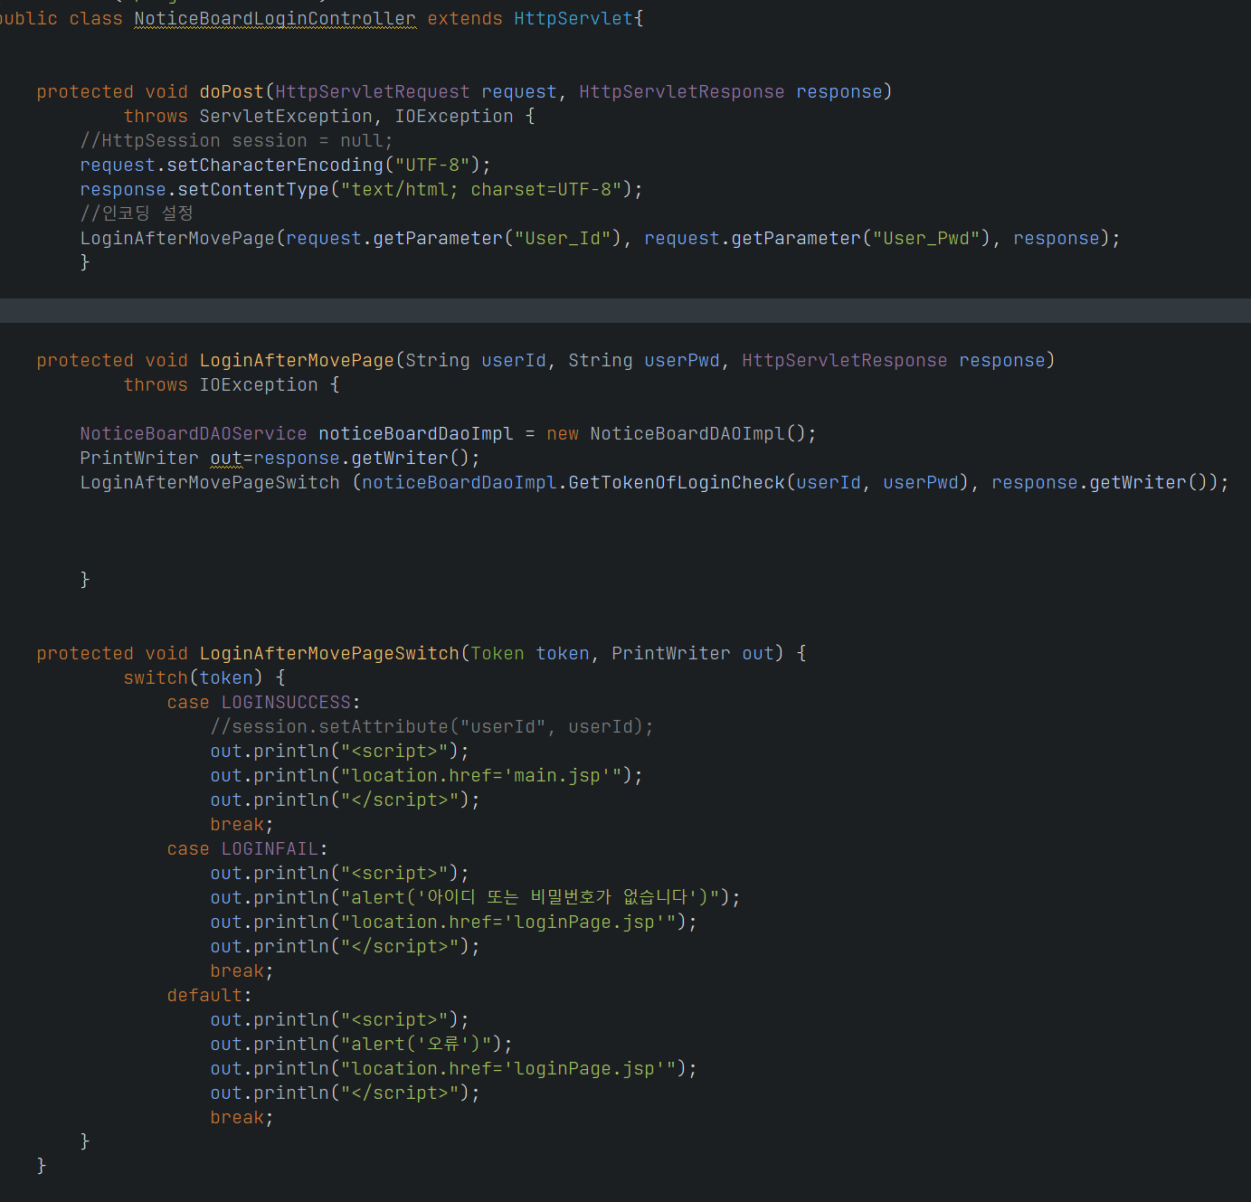Click the "User_Id" string literal
This screenshot has width=1251, height=1202.
tap(563, 238)
